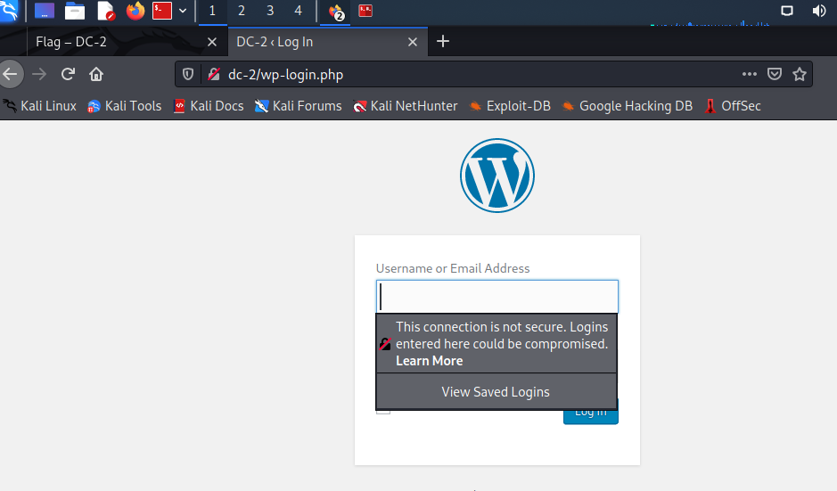The height and width of the screenshot is (491, 837).
Task: Close the DC-2 ‹ Log In tab
Action: pos(413,42)
